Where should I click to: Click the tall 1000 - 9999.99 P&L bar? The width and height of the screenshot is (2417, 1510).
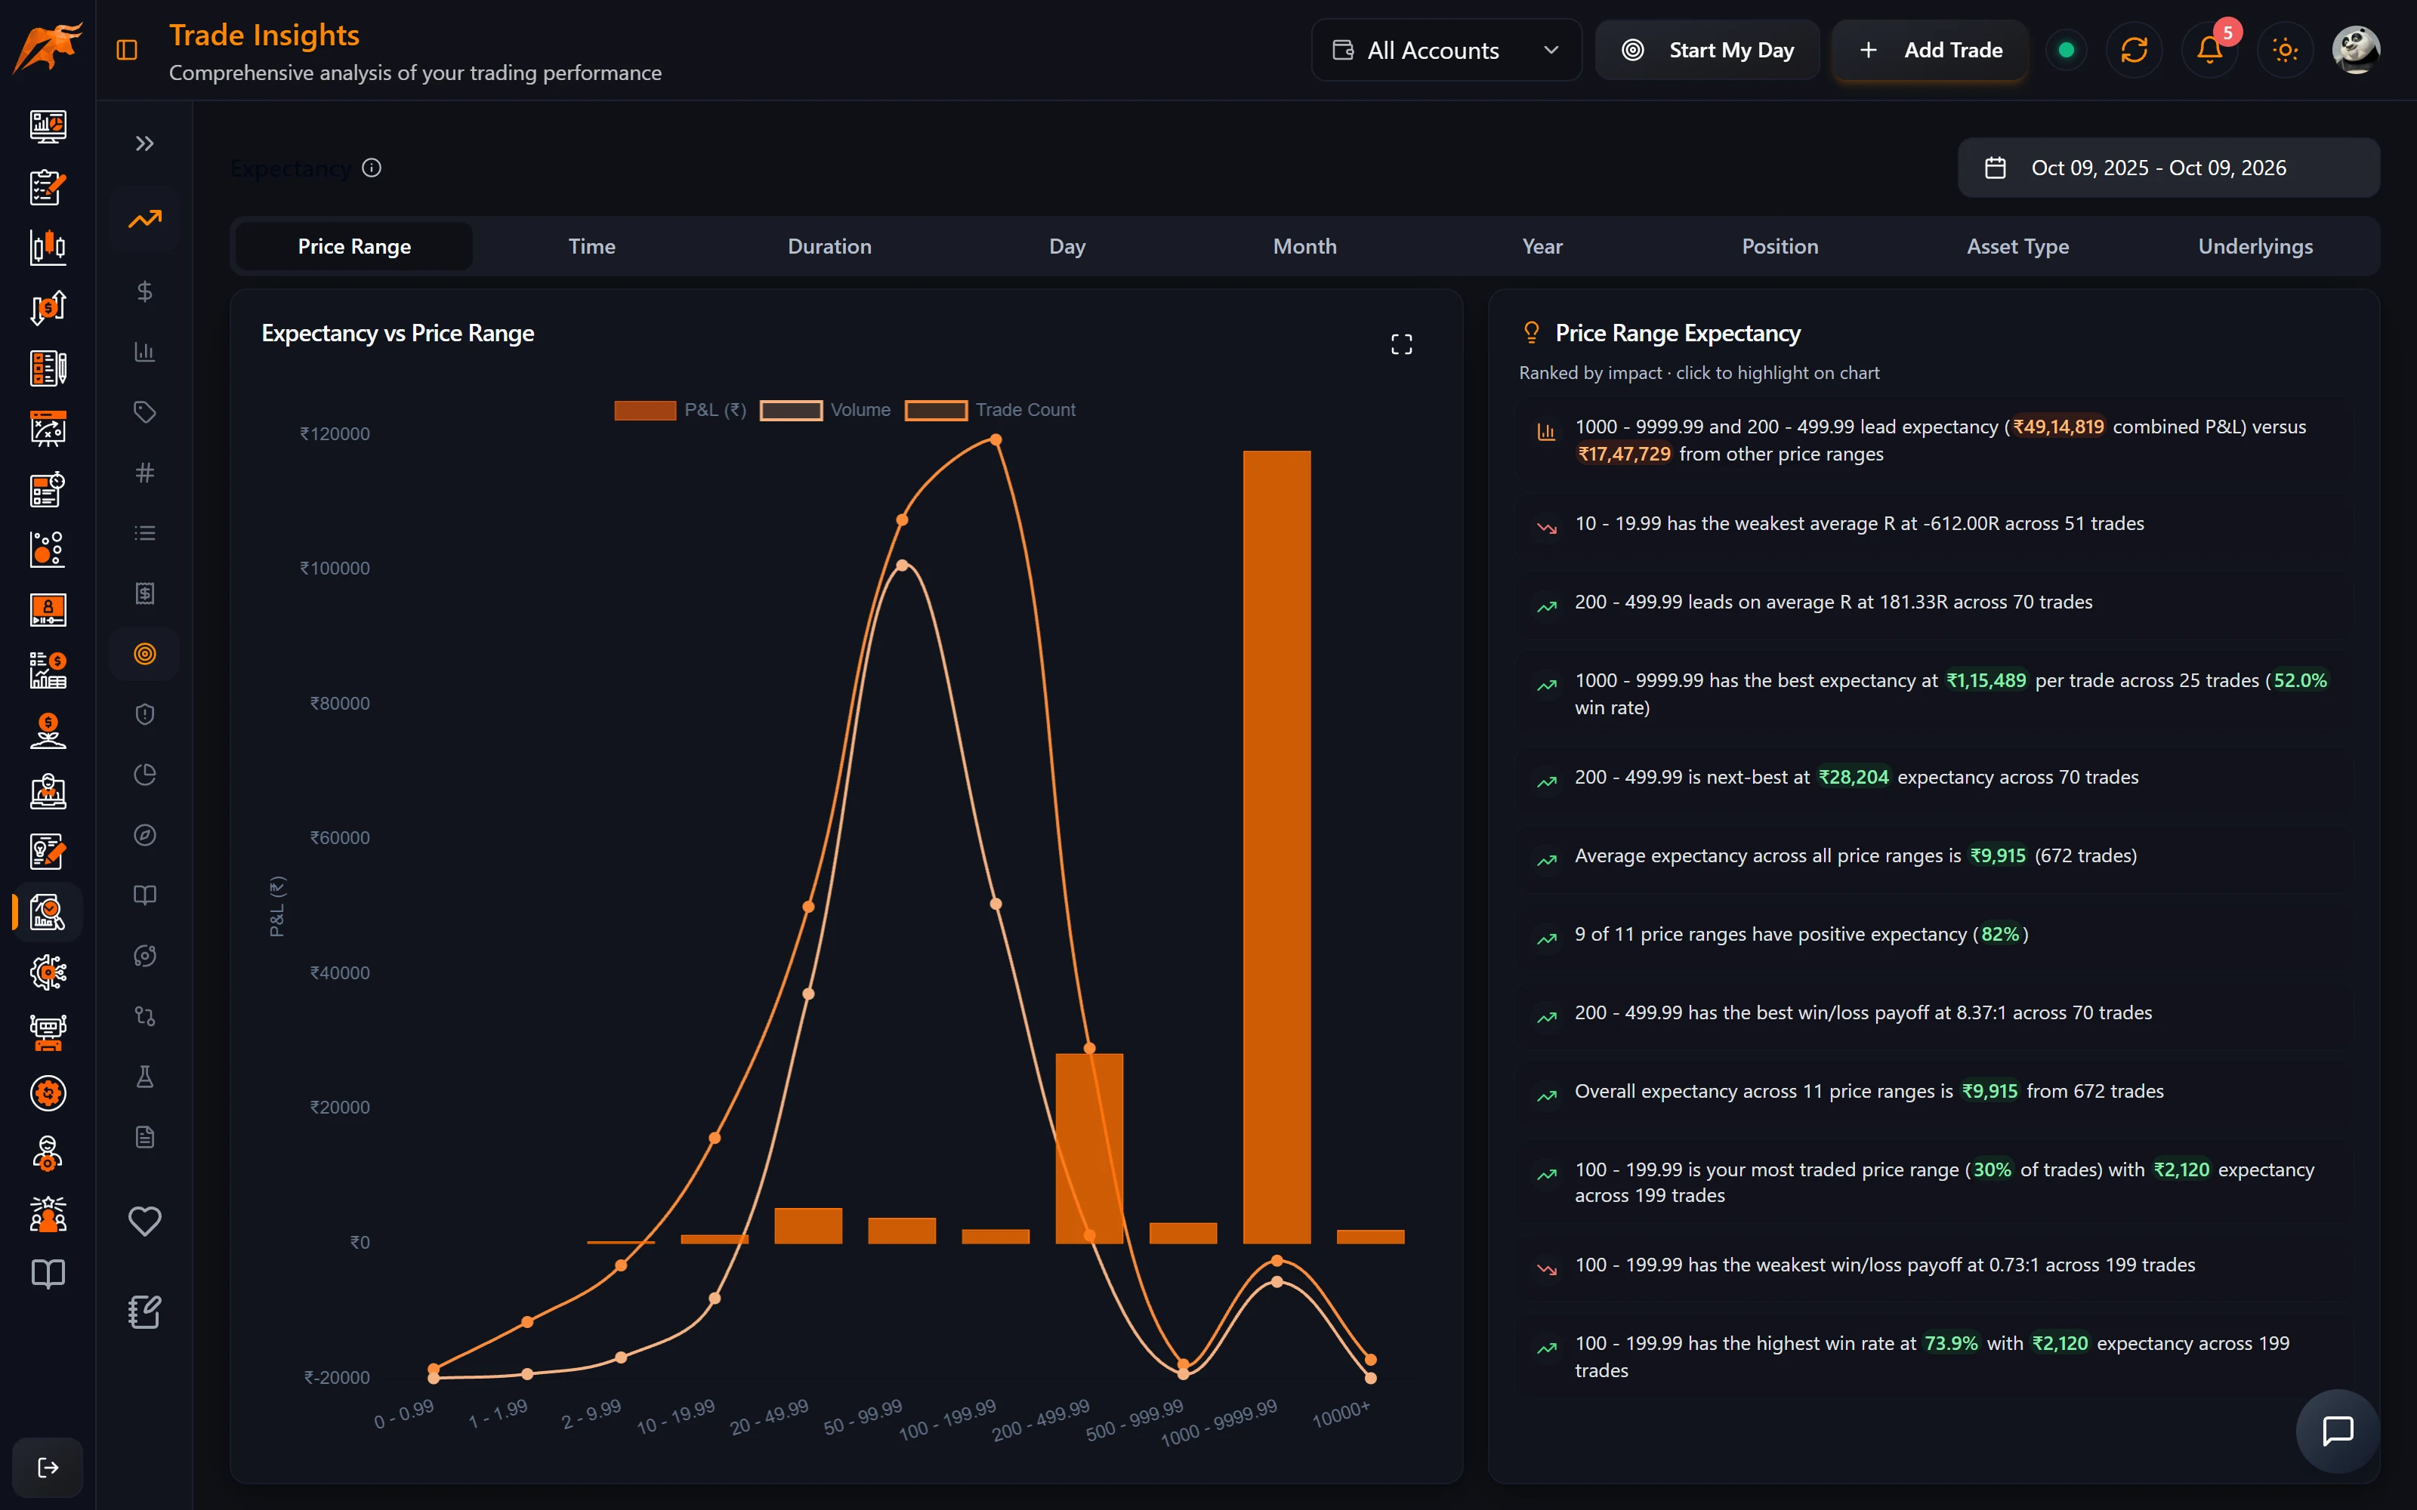1276,847
